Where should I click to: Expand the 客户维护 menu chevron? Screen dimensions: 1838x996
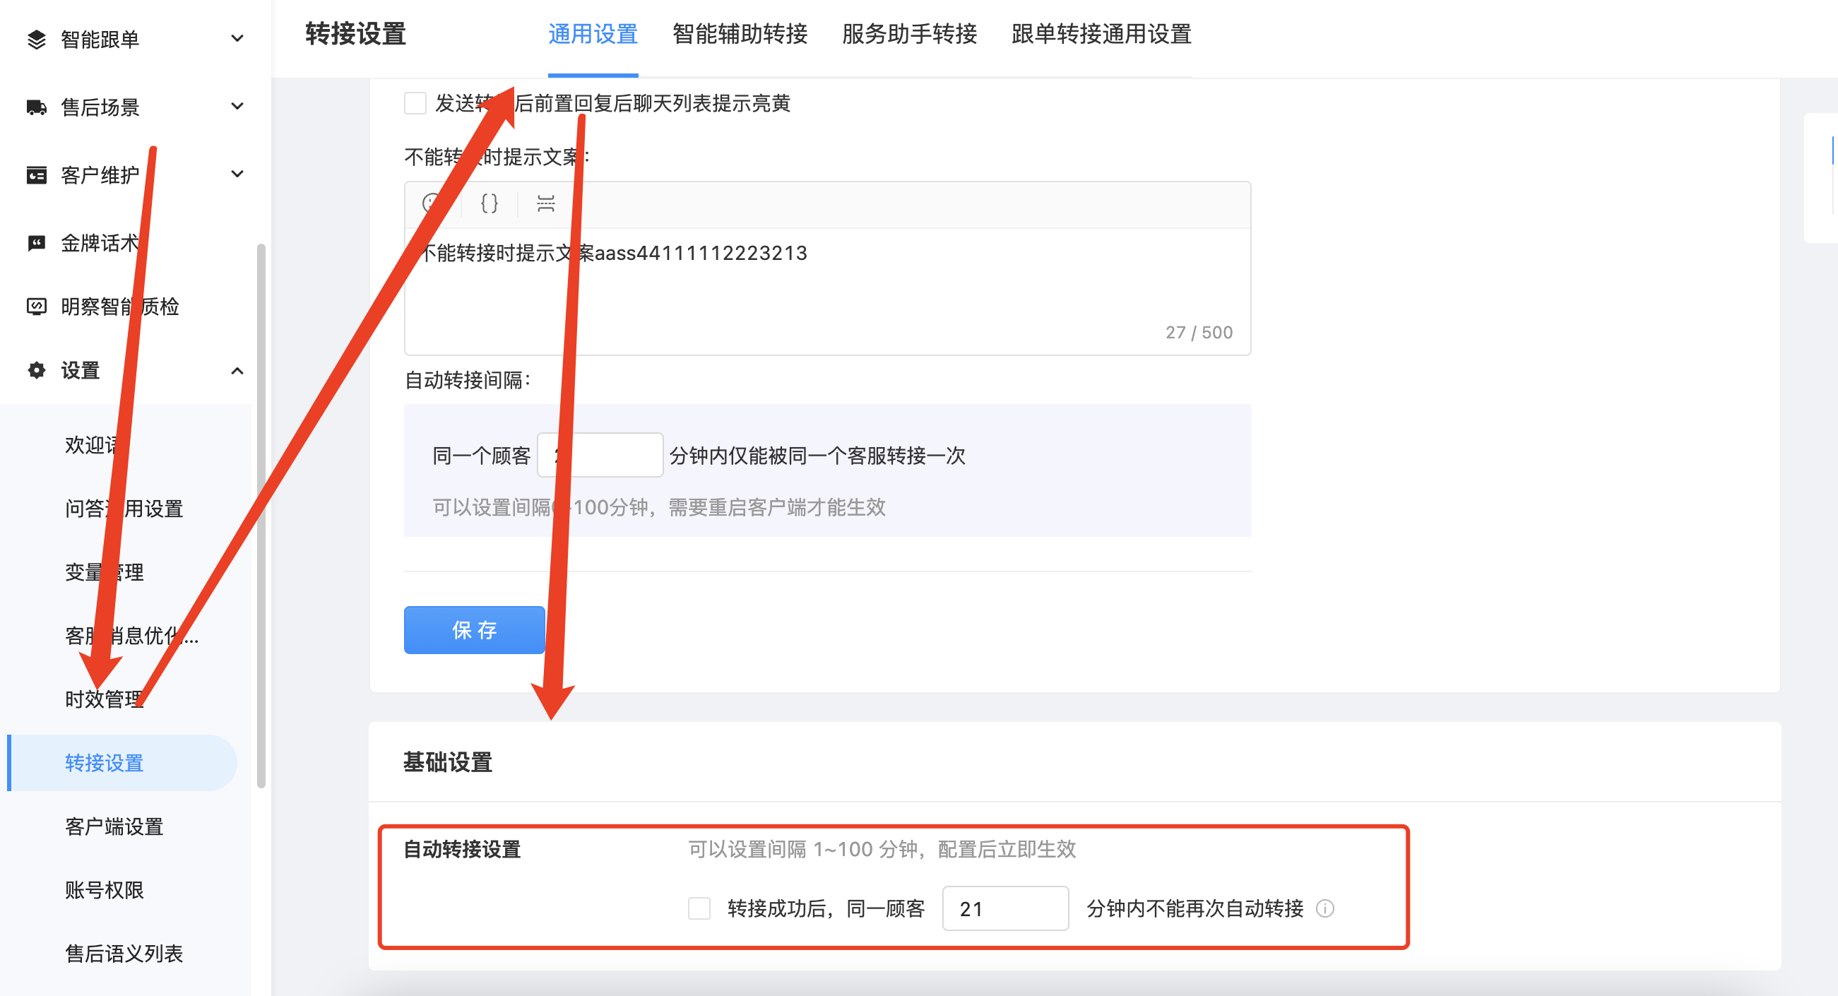237,174
